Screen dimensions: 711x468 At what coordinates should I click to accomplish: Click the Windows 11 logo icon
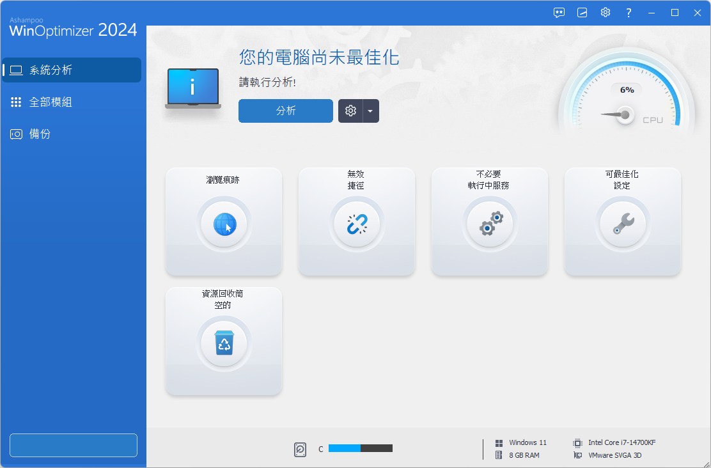coord(499,443)
